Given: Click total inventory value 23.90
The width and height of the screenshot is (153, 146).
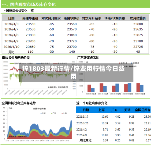Looking at the screenshot, I should click(x=147, y=117).
